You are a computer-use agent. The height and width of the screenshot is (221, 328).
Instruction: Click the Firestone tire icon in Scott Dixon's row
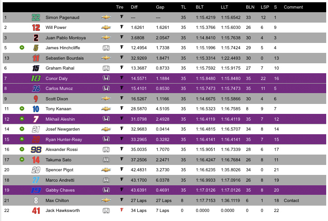[x=122, y=98]
